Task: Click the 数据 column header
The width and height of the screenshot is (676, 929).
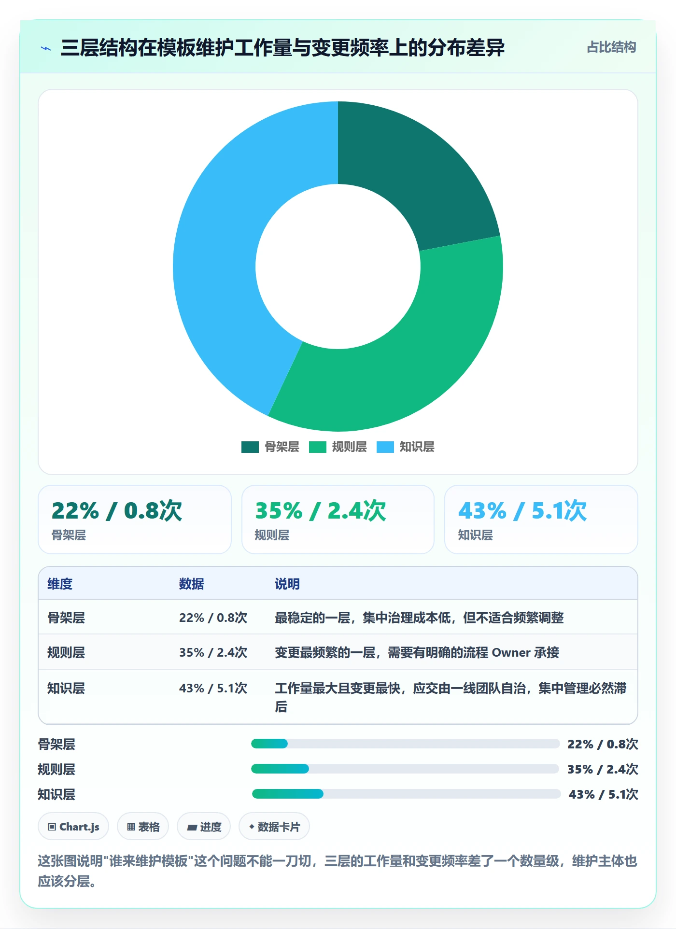Action: click(x=192, y=584)
